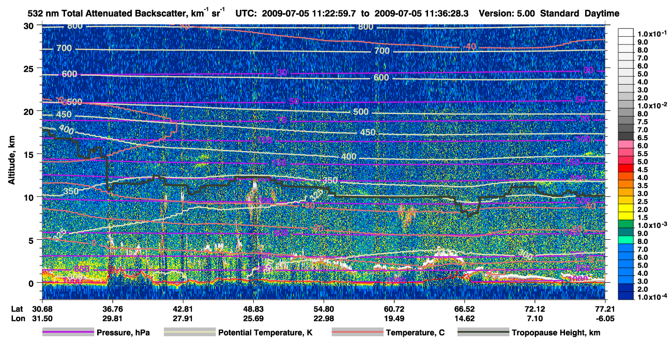Screen dimensions: 672x344
Task: Select latitude value "36.76"
Action: [112, 308]
